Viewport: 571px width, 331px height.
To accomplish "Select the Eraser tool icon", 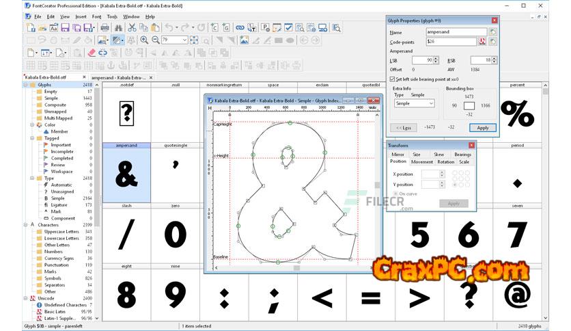I will click(x=92, y=52).
